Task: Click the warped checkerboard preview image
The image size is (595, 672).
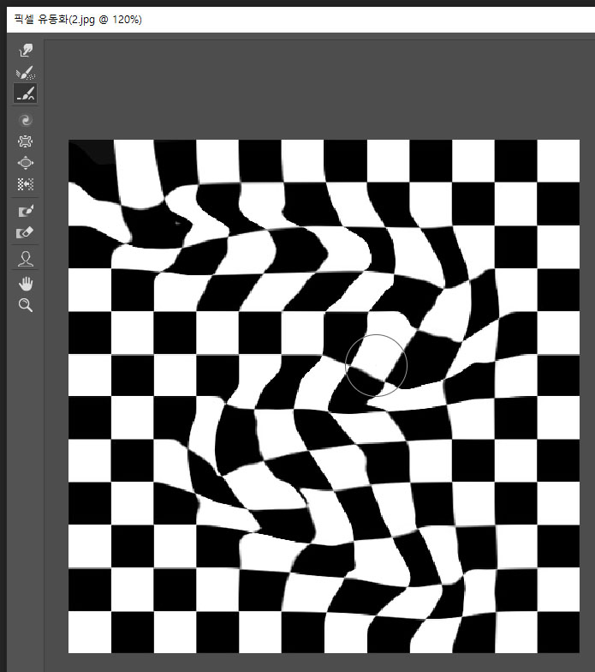Action: coord(324,396)
